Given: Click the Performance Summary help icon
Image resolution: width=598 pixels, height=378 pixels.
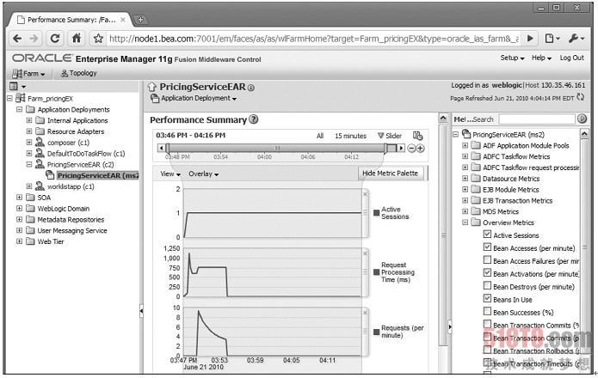Looking at the screenshot, I should pos(254,119).
